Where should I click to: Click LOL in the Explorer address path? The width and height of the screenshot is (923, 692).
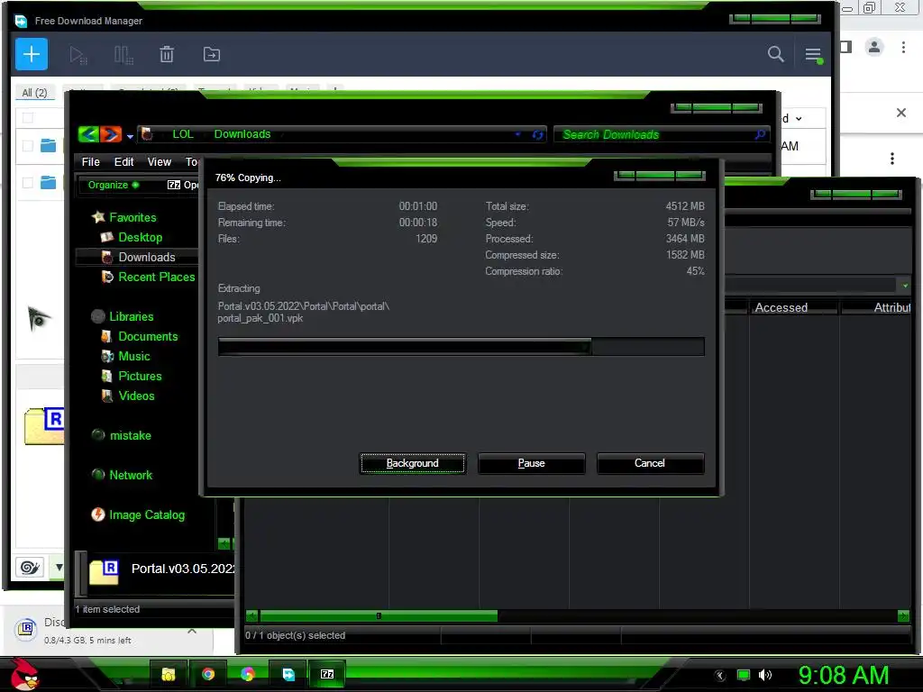182,134
